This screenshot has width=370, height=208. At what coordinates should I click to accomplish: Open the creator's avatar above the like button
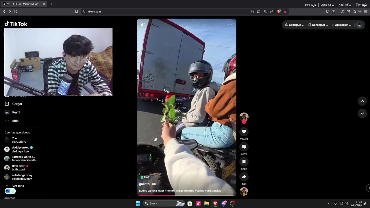(244, 117)
